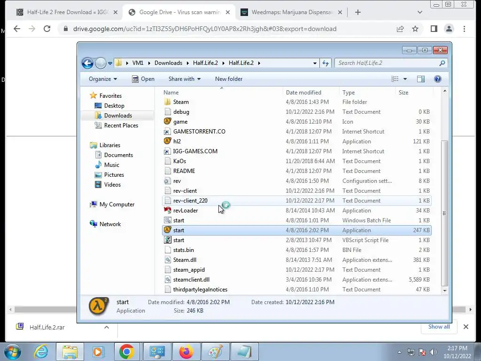481x361 pixels.
Task: Select the rev configuration settings icon
Action: click(168, 181)
